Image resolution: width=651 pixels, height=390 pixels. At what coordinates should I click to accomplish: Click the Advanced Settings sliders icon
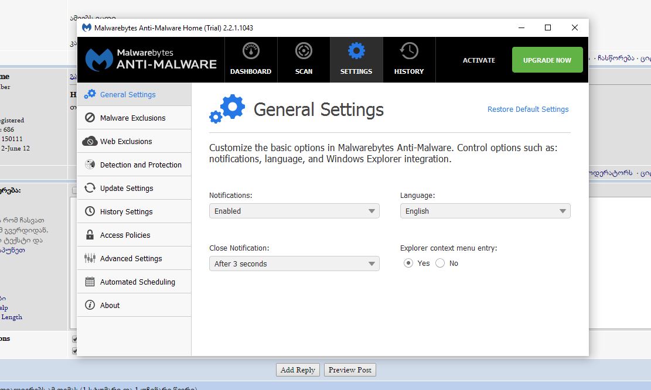coord(90,258)
